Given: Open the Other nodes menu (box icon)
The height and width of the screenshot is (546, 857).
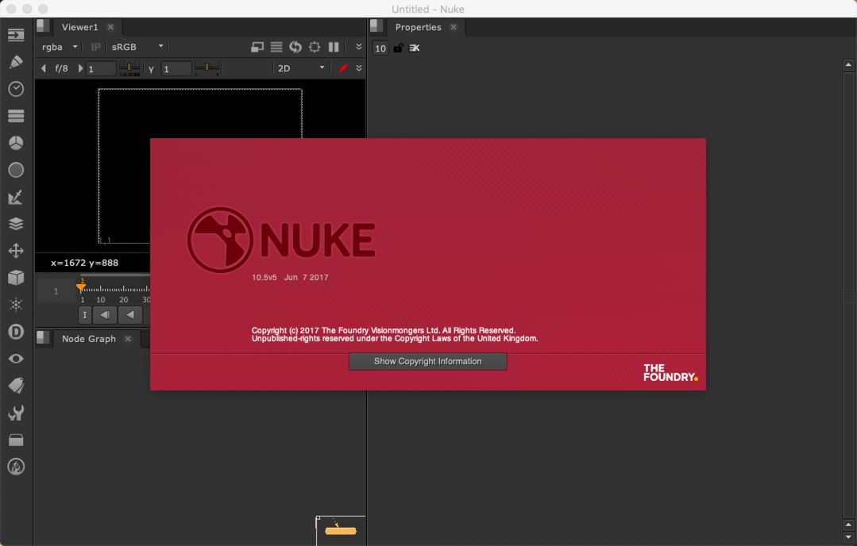Looking at the screenshot, I should pyautogui.click(x=16, y=440).
